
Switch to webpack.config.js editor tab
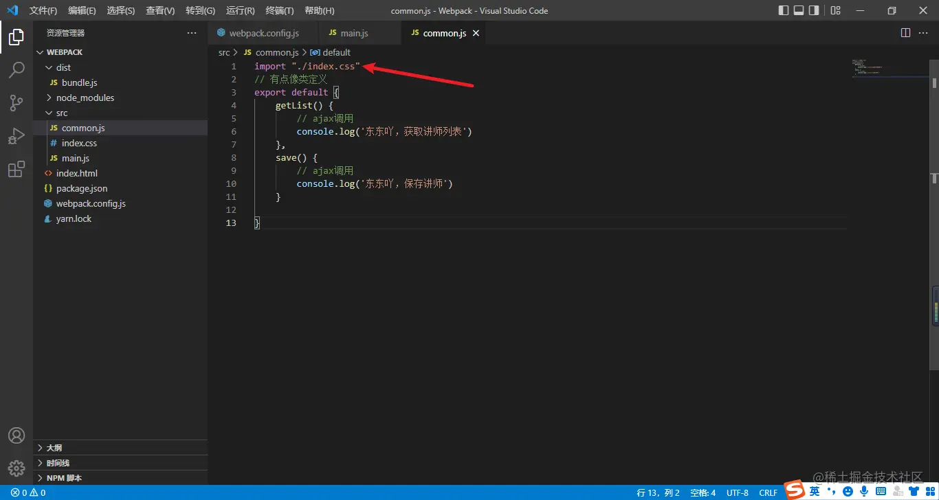(263, 33)
